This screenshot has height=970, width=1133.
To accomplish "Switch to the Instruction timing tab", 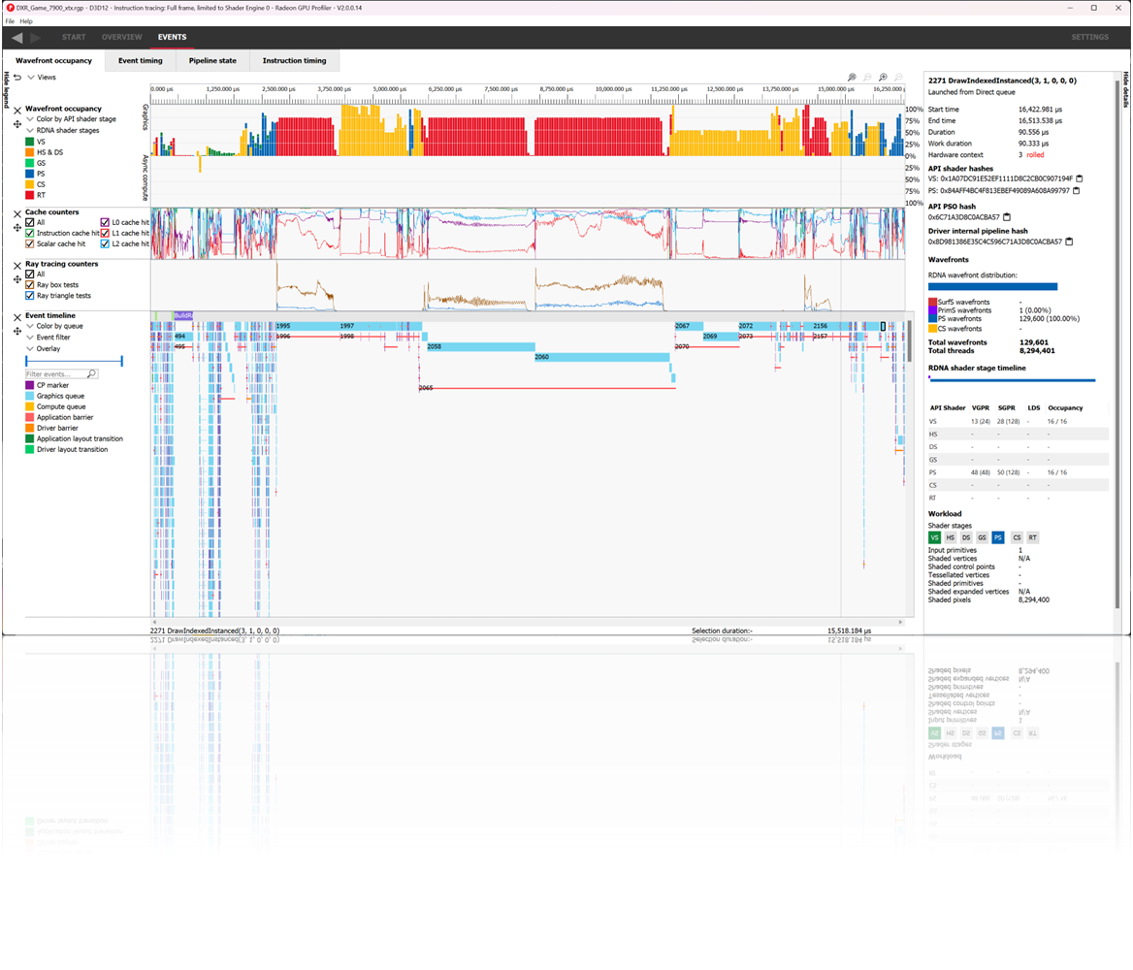I will click(296, 60).
